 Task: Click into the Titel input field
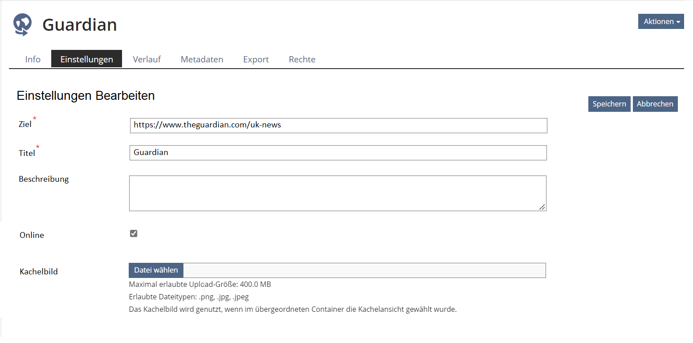338,153
